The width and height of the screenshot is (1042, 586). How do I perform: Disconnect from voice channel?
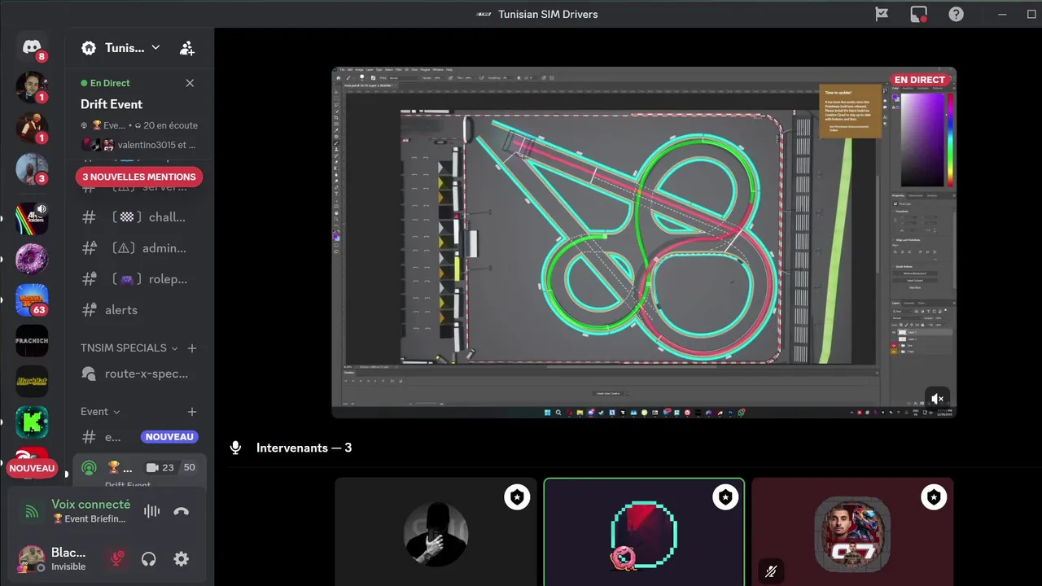coord(182,511)
